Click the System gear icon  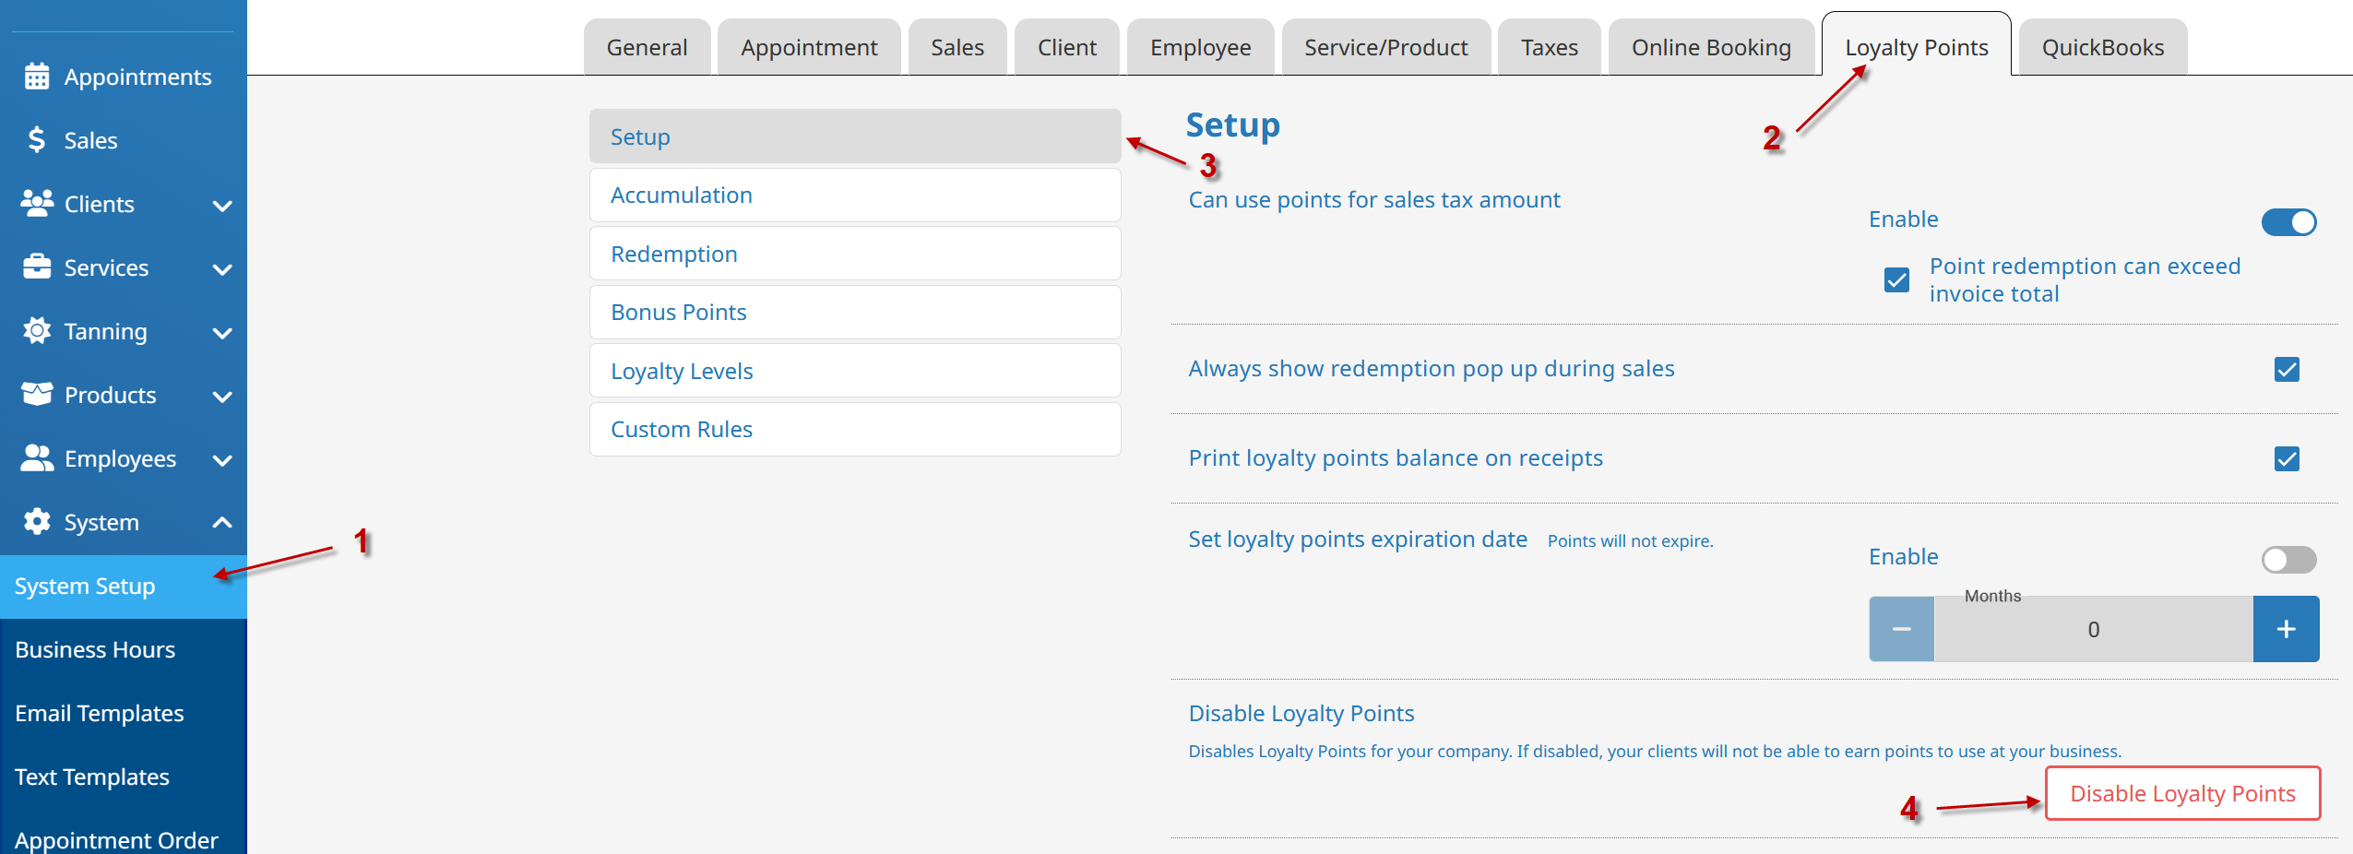point(37,522)
